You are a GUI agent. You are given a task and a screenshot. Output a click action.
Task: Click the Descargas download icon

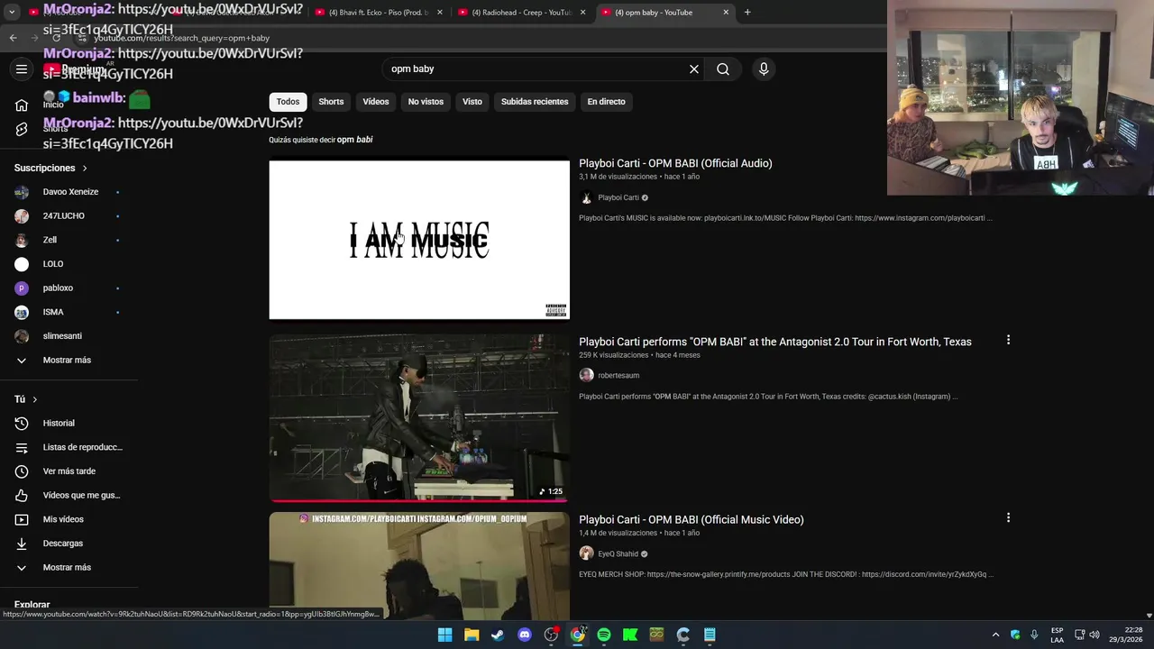[x=22, y=544]
